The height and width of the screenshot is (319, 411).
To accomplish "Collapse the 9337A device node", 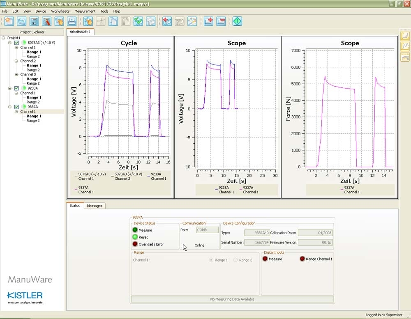I will (x=10, y=107).
